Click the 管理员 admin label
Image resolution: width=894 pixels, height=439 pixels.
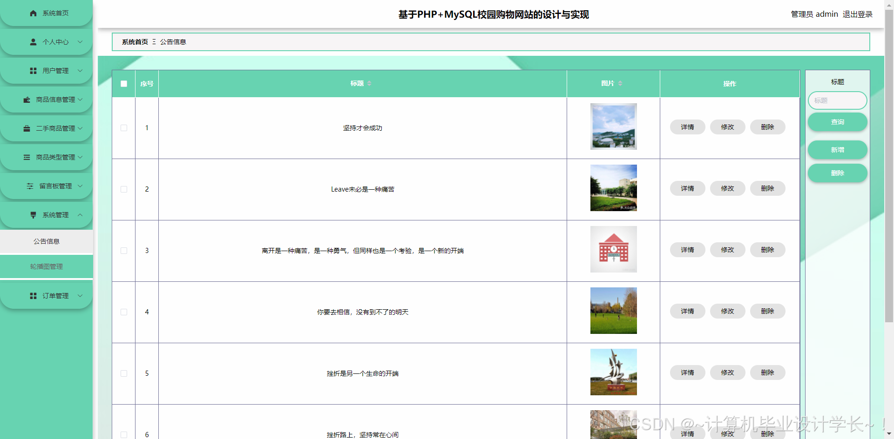tap(814, 14)
